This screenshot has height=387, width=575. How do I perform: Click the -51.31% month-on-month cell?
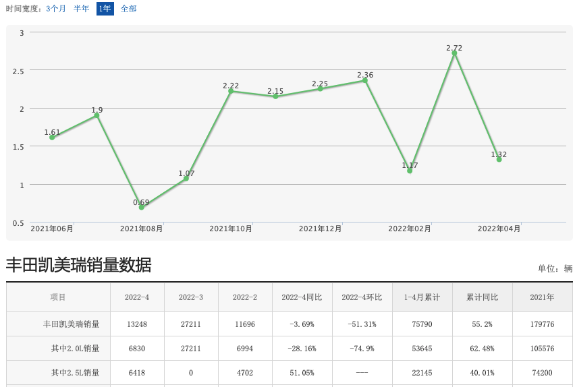(362, 324)
